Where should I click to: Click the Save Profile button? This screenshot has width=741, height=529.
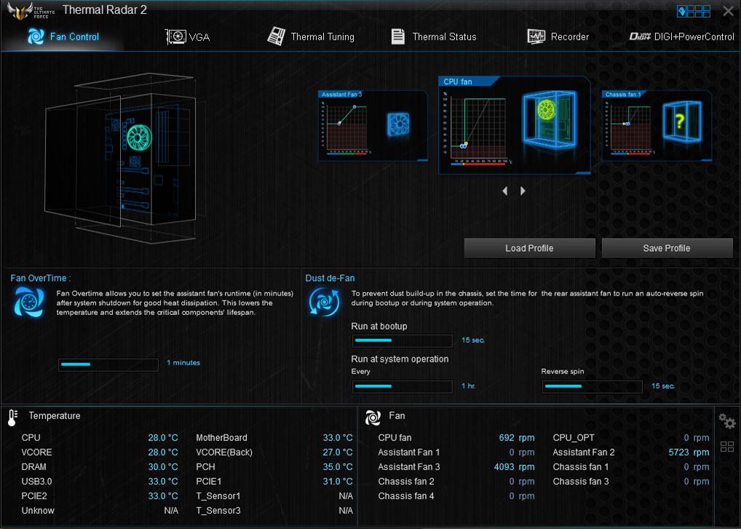pos(667,248)
